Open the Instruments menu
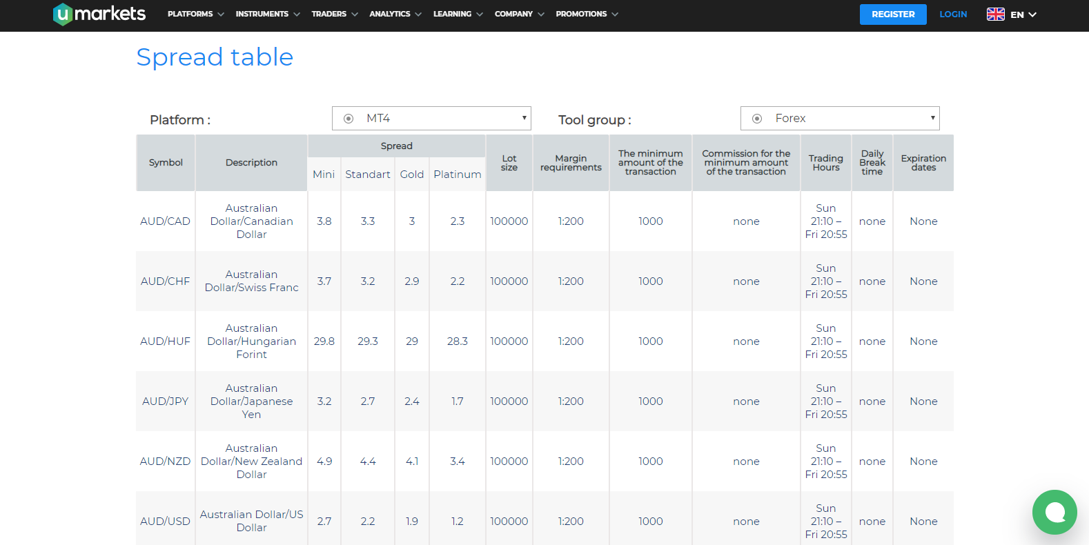Screen dimensions: 1089x545 click(x=267, y=14)
